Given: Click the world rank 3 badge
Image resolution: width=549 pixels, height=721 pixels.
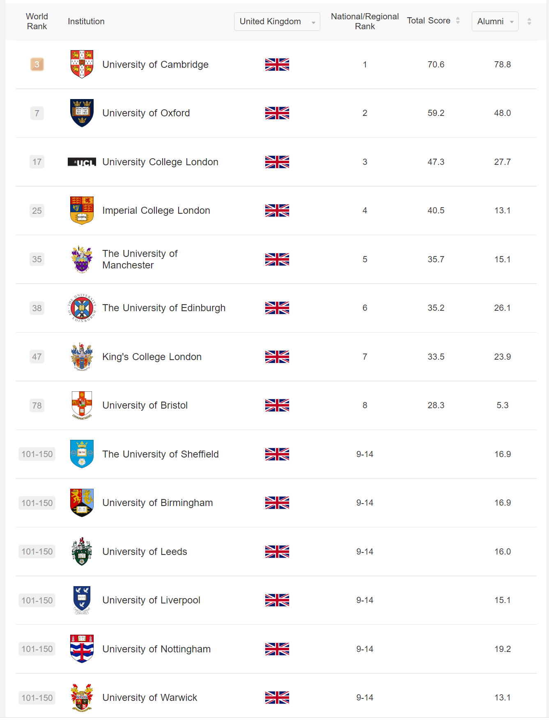Looking at the screenshot, I should (x=37, y=65).
